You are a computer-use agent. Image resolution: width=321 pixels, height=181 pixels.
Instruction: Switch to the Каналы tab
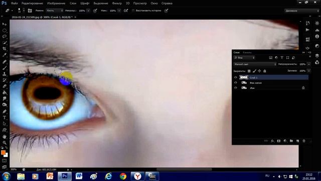click(247, 52)
